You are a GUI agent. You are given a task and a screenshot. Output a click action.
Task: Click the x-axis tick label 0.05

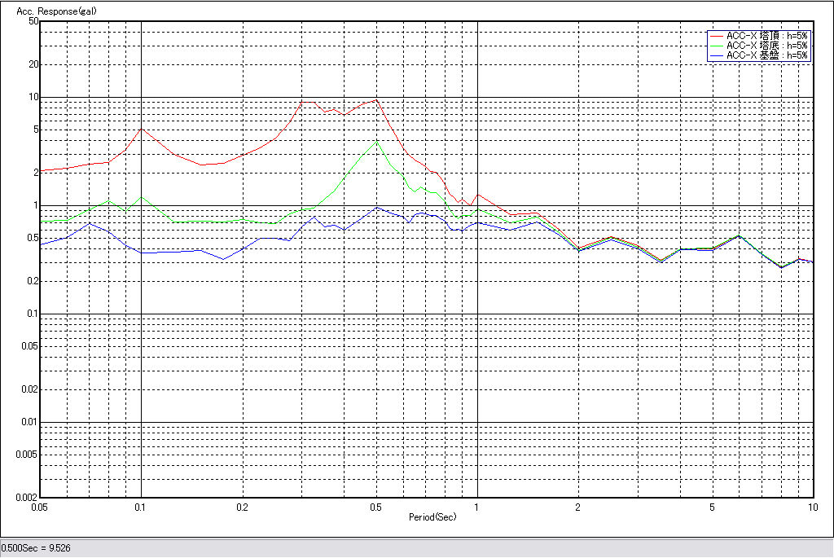(38, 507)
